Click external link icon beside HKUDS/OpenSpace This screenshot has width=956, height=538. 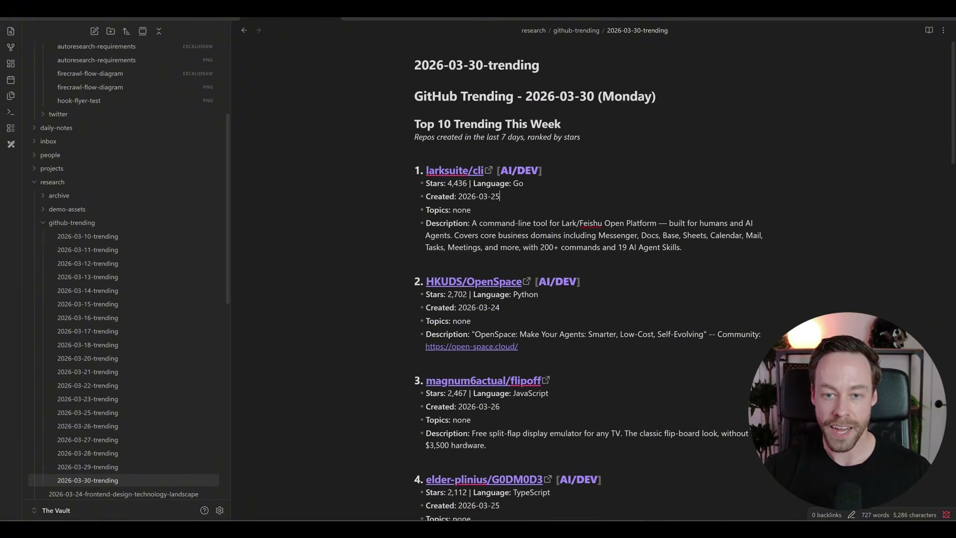pos(527,281)
